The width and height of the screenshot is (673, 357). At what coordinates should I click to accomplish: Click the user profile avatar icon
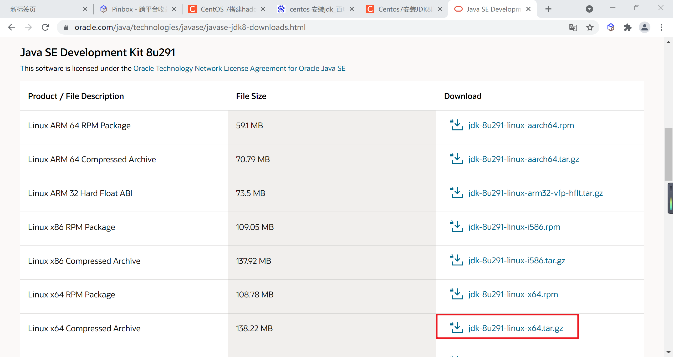(x=644, y=27)
